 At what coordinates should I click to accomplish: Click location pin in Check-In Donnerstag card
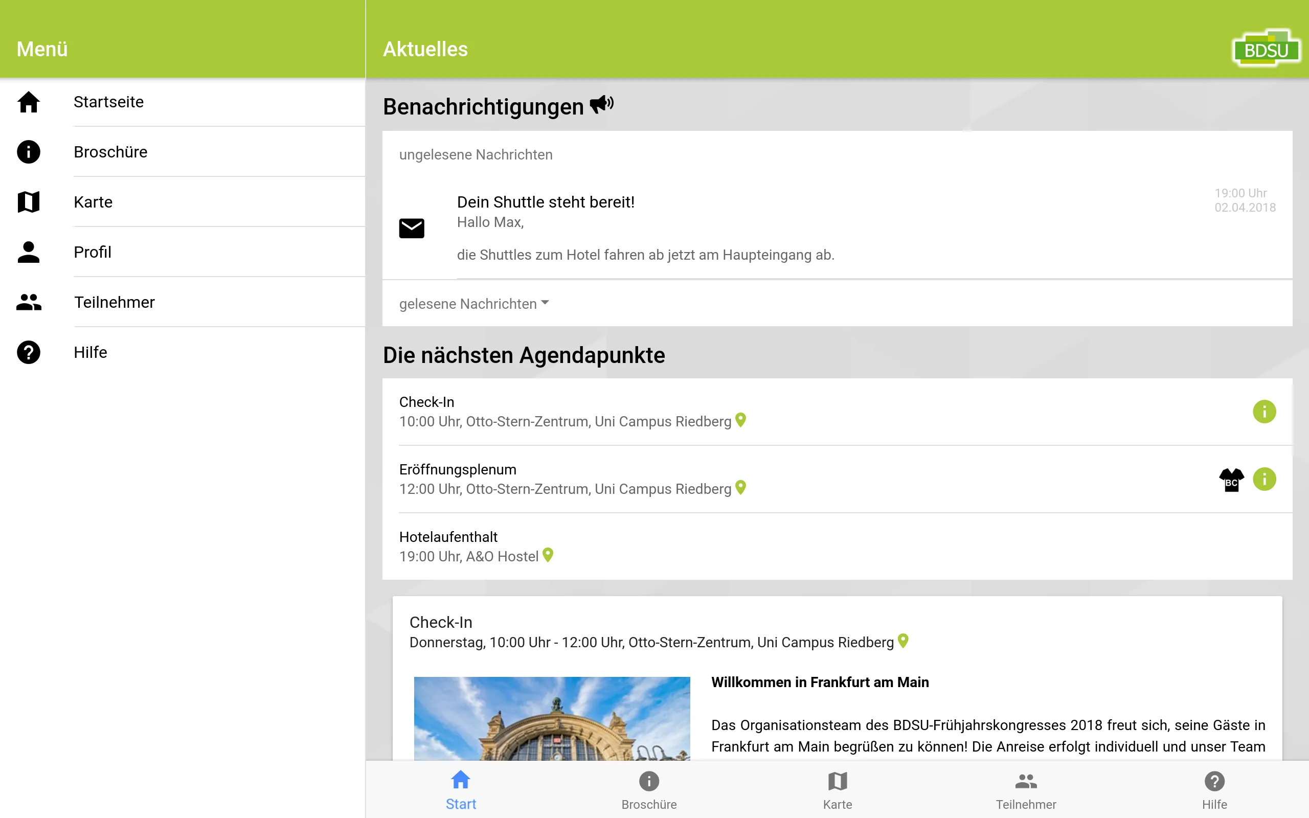pos(904,641)
